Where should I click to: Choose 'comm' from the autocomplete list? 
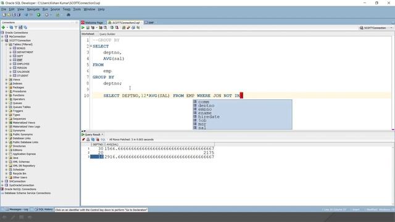(x=204, y=102)
